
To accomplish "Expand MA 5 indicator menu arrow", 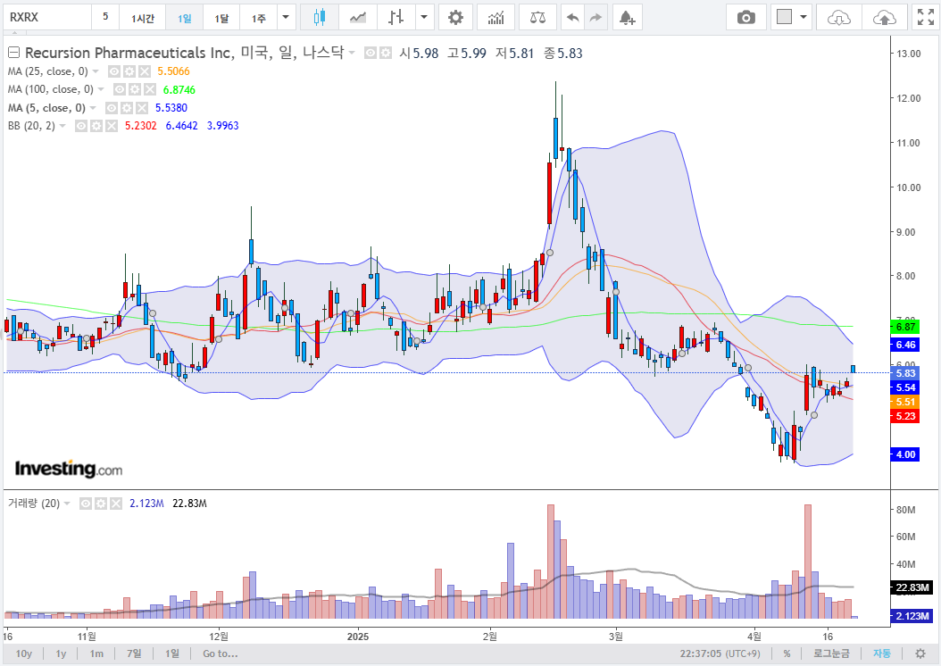I will coord(93,108).
